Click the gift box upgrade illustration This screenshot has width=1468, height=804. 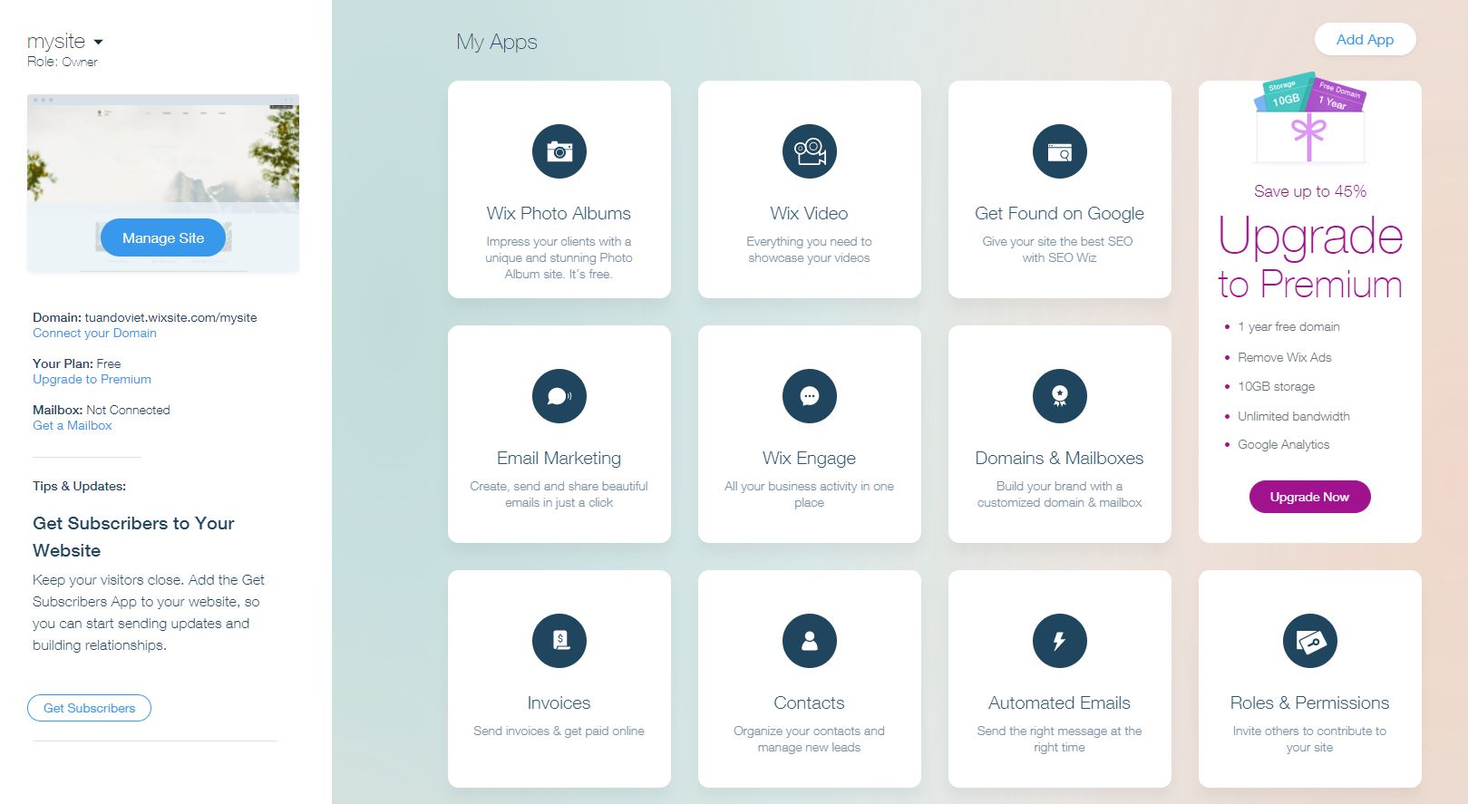[1309, 117]
